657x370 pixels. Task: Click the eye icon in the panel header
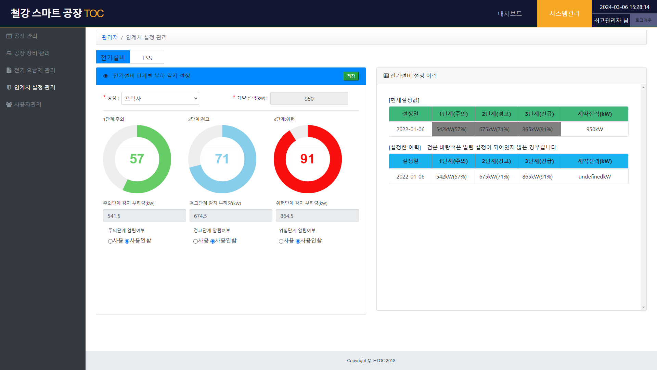pos(106,76)
